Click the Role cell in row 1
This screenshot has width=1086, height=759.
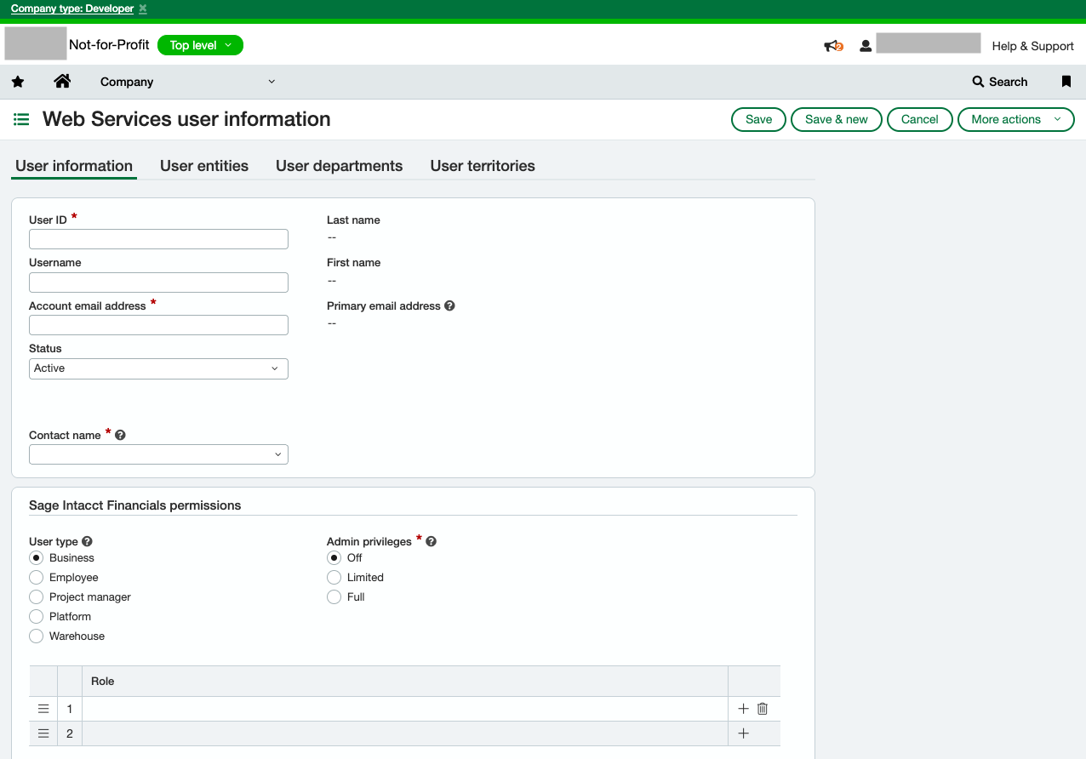coord(405,709)
